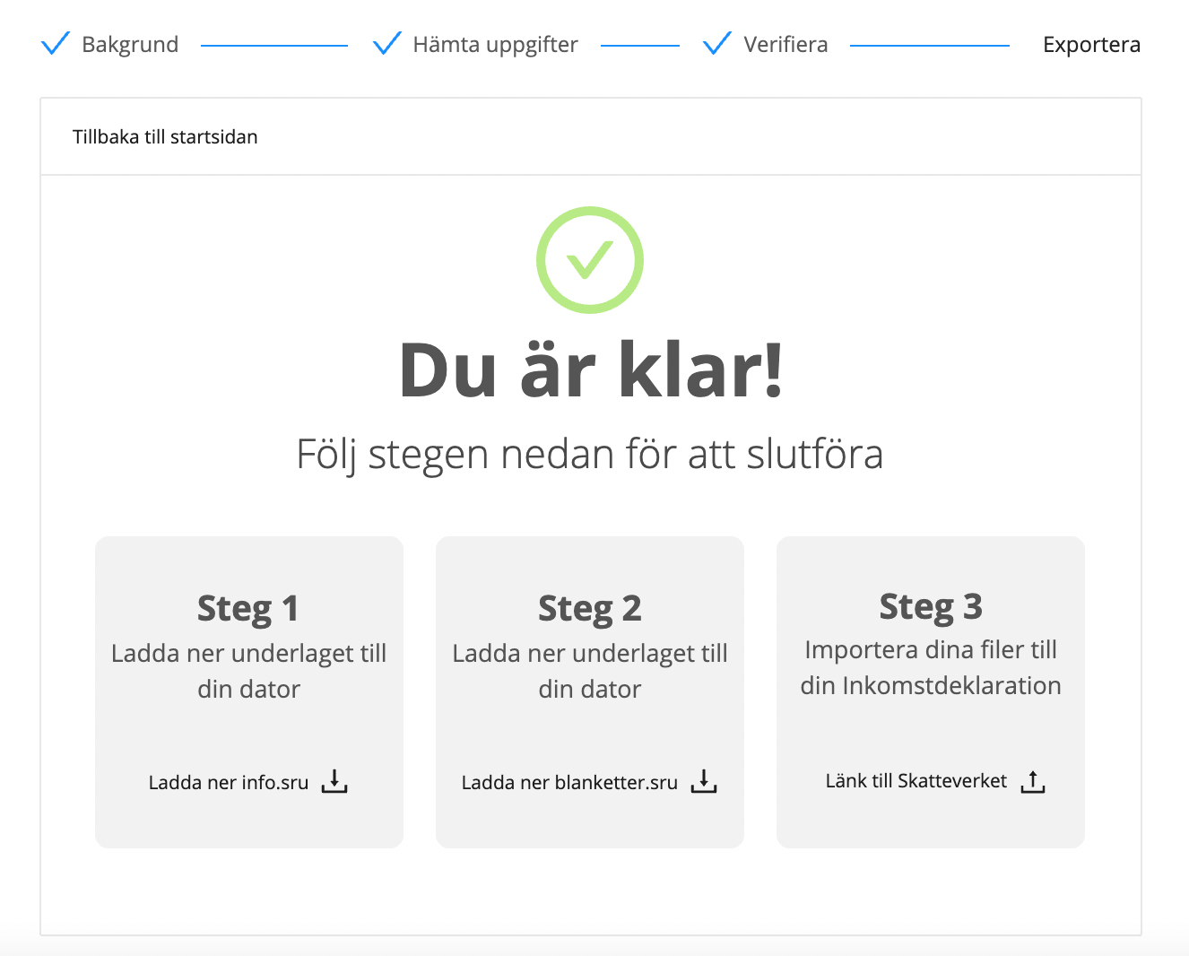
Task: Click the download icon beside info.sru
Action: coord(334,781)
